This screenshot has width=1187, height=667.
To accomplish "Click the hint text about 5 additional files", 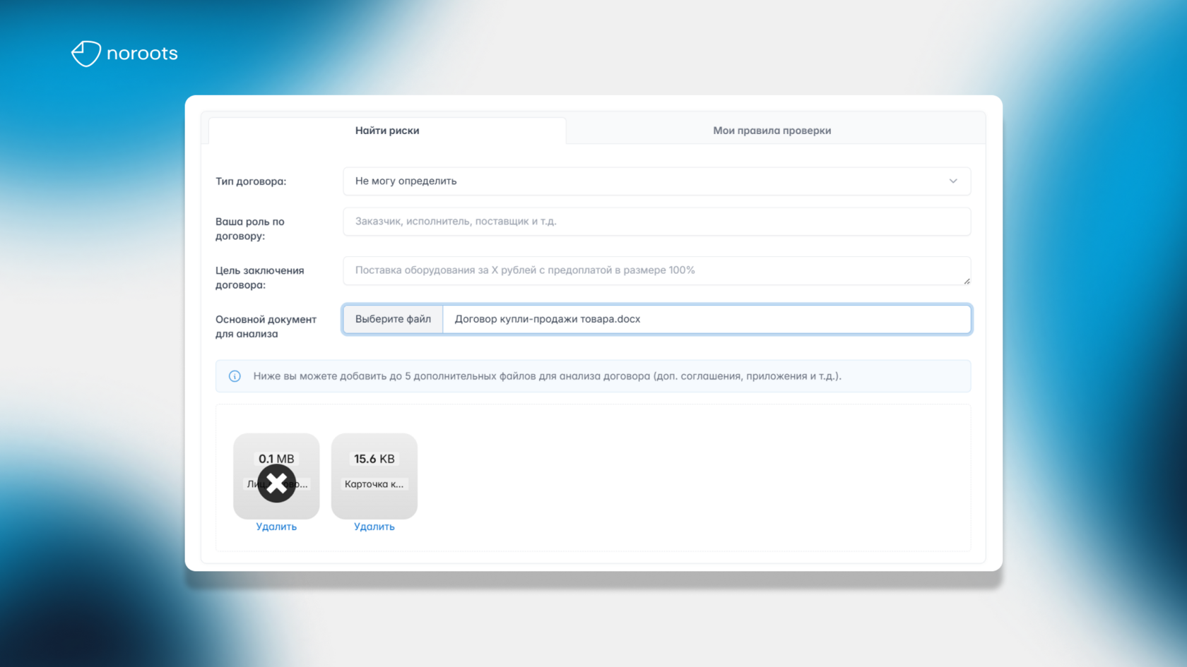I will [548, 376].
